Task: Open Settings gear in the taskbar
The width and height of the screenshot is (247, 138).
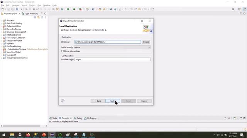Action: (x=20, y=135)
